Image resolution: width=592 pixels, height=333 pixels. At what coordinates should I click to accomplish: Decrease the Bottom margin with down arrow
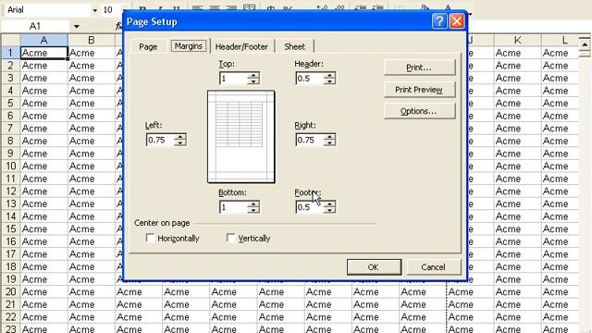[253, 210]
